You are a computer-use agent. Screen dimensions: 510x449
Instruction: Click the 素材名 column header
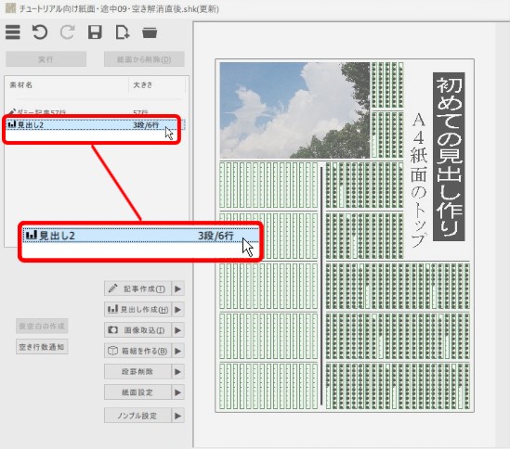click(x=20, y=85)
